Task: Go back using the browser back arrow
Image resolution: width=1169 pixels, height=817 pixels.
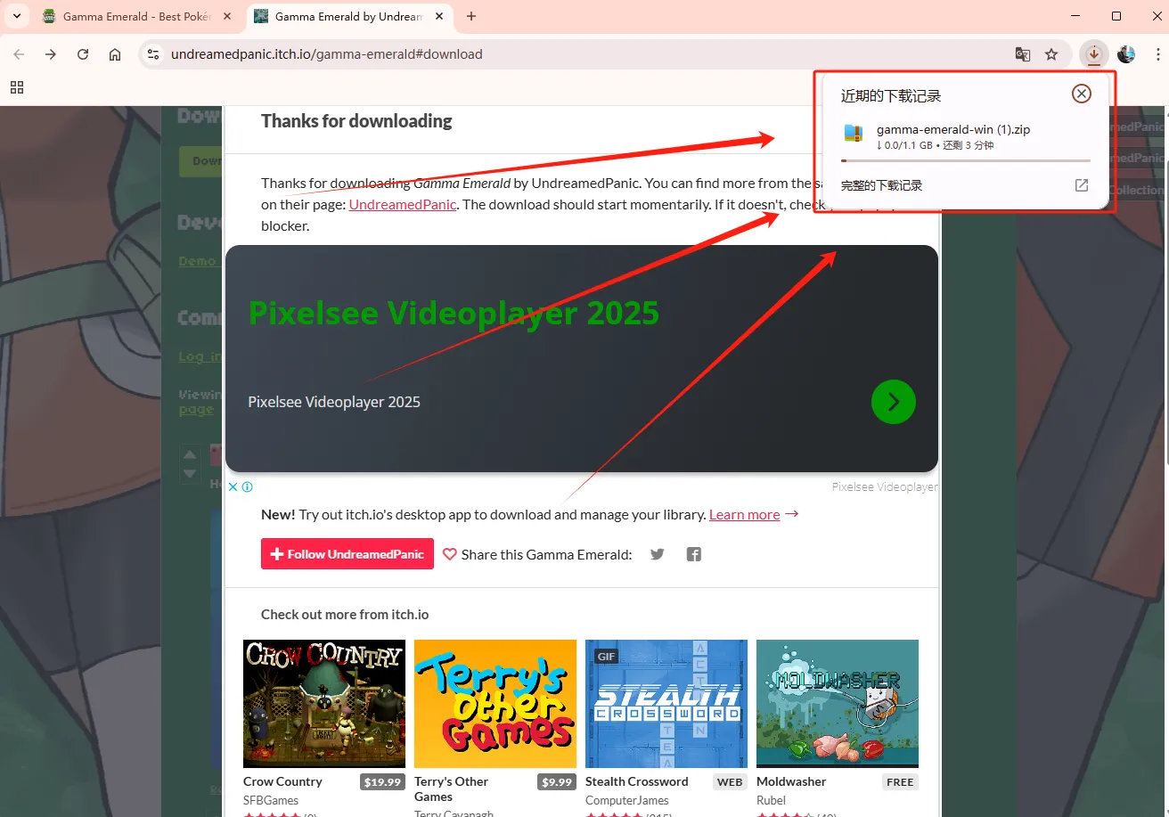Action: pyautogui.click(x=19, y=54)
